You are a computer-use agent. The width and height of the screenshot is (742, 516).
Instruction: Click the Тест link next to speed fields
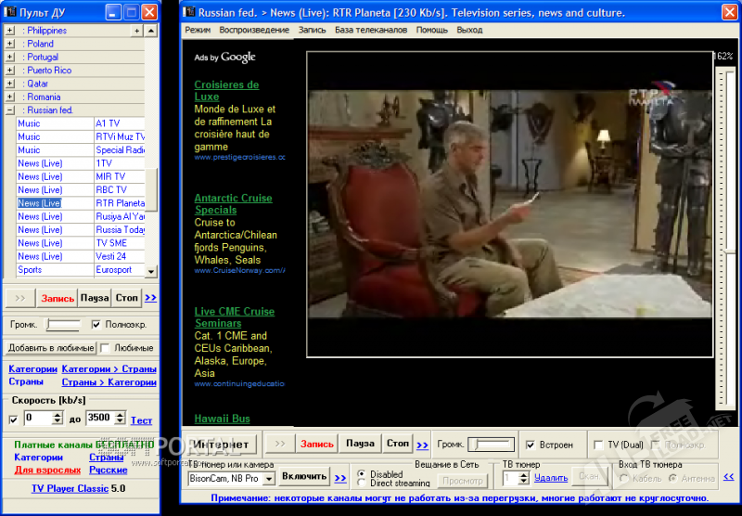click(141, 420)
